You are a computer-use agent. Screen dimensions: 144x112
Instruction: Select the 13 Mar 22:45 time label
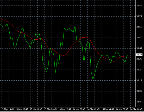(x=65, y=109)
